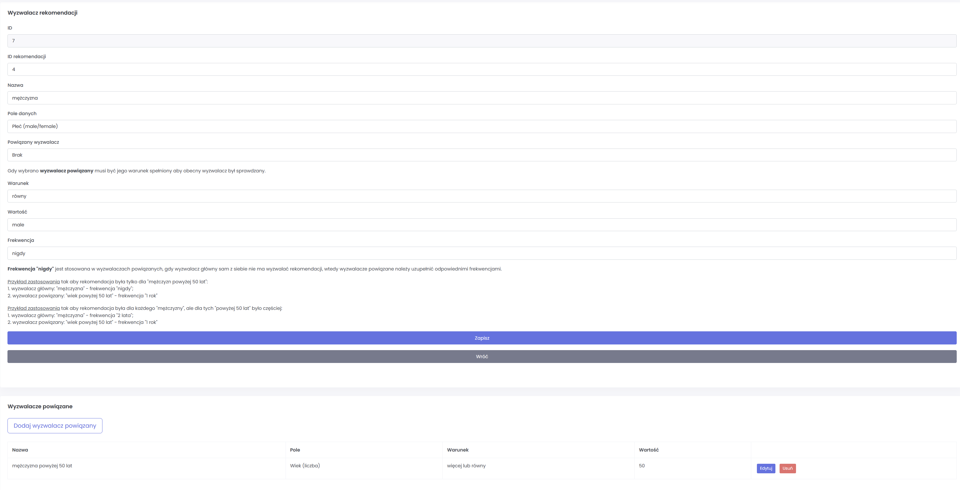Click the first Przykład zastosowania underlined text
The image size is (960, 490).
tap(33, 282)
